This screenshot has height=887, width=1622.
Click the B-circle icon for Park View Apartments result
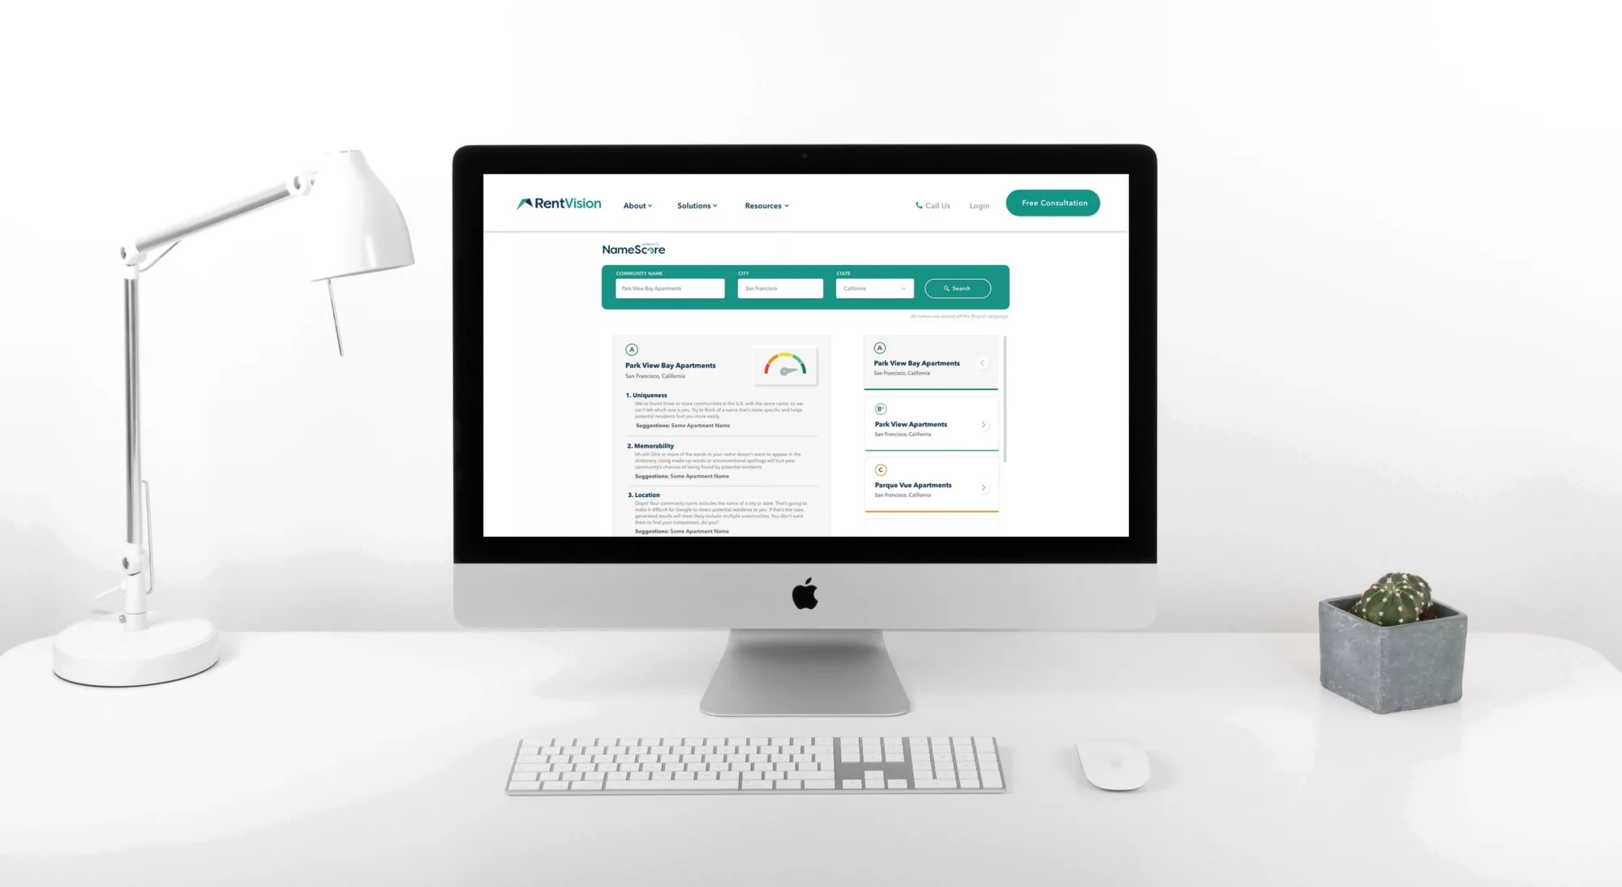click(879, 409)
